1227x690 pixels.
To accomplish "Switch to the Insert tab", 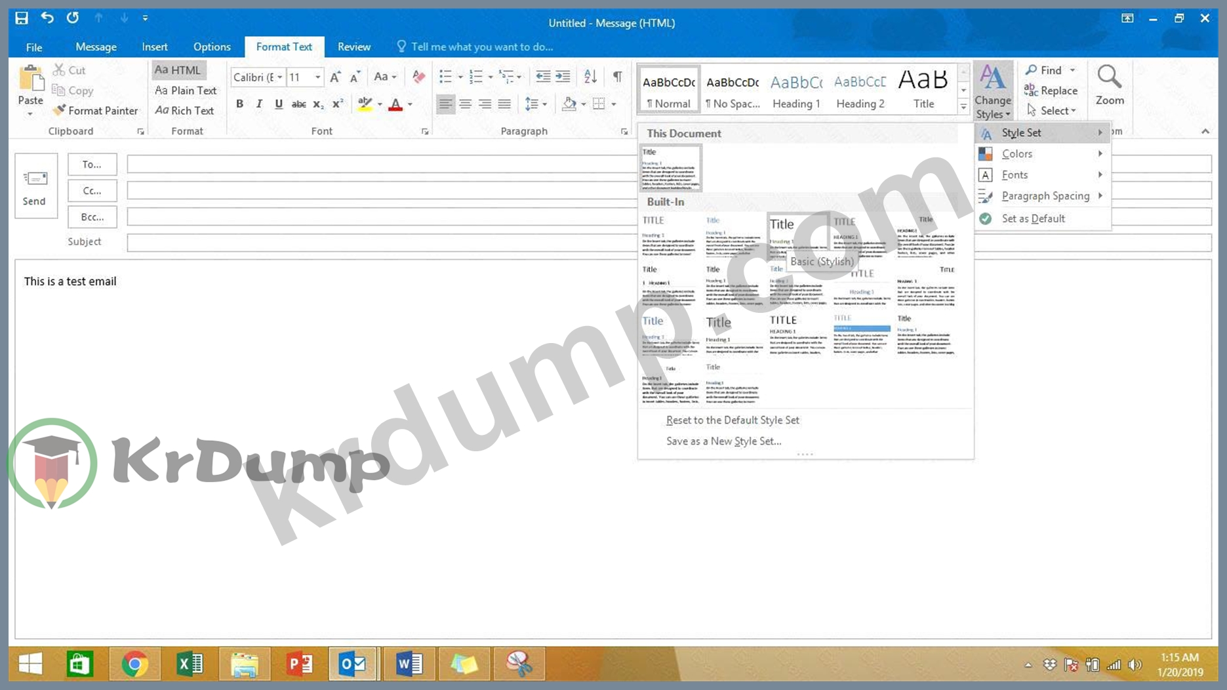I will point(155,47).
